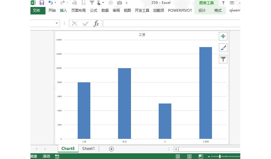271x159 pixels.
Task: Click the filter funnel in quick access toolbar
Action: [x=92, y=3]
